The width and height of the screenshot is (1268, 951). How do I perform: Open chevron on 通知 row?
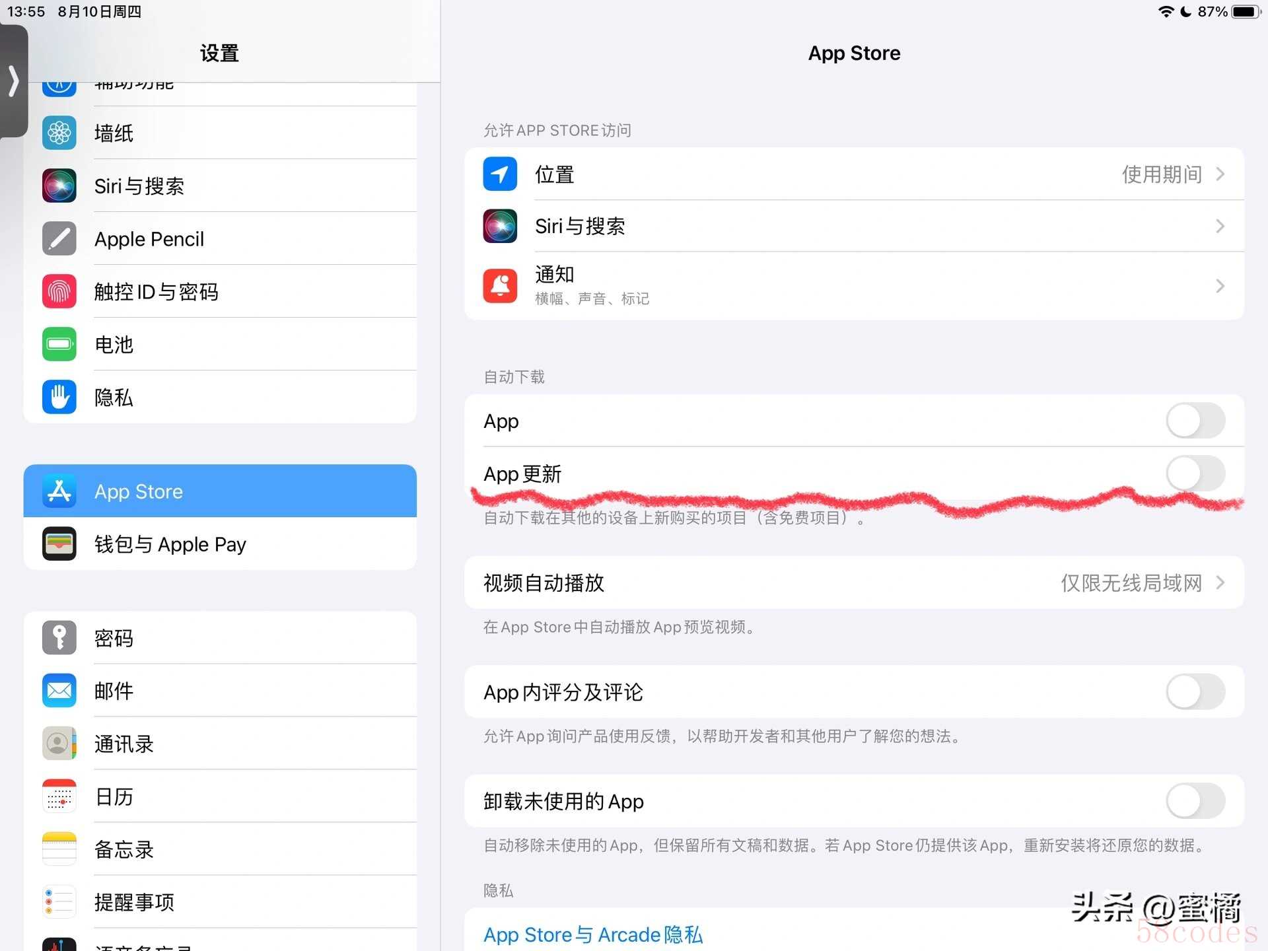(1220, 285)
